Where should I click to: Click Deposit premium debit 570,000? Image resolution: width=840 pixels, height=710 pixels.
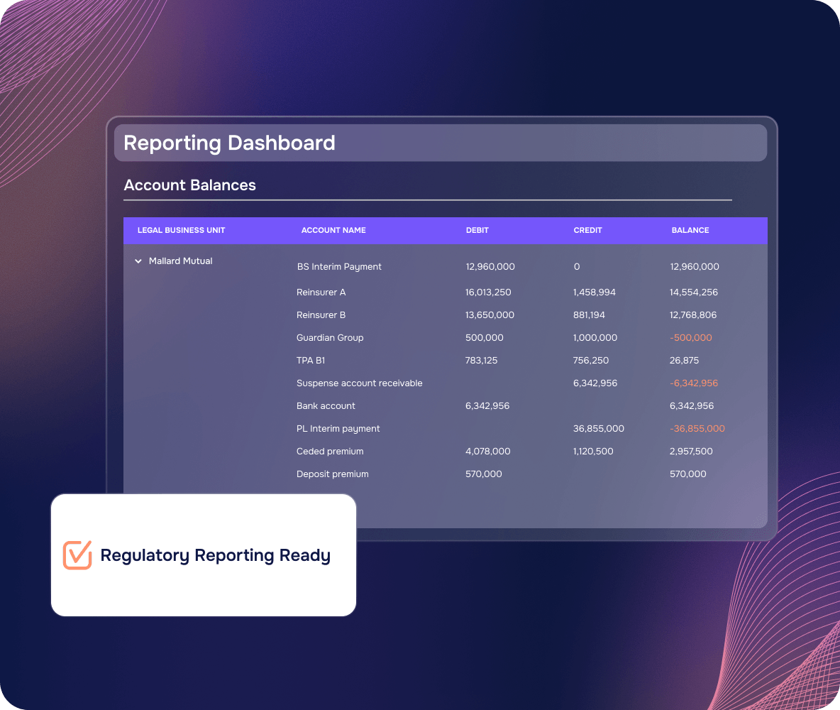(484, 474)
